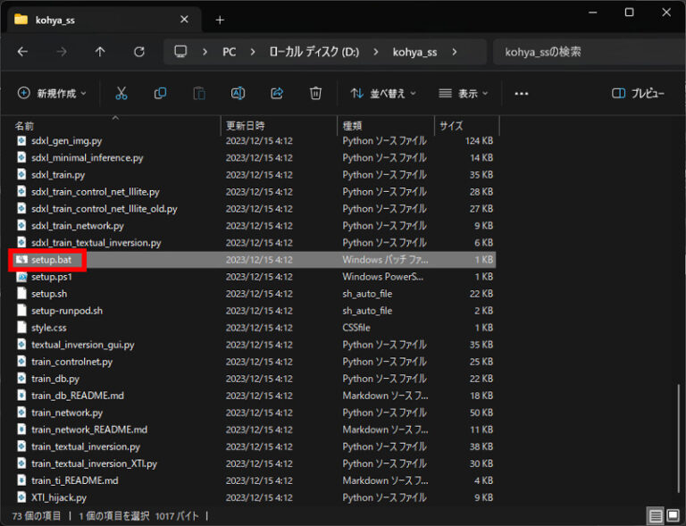Toggle the プレビュー preview pane
Screen dimensions: 686x526
click(x=638, y=93)
